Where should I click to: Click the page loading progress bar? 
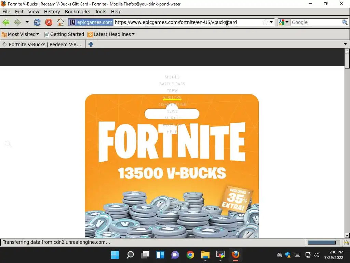[324, 242]
